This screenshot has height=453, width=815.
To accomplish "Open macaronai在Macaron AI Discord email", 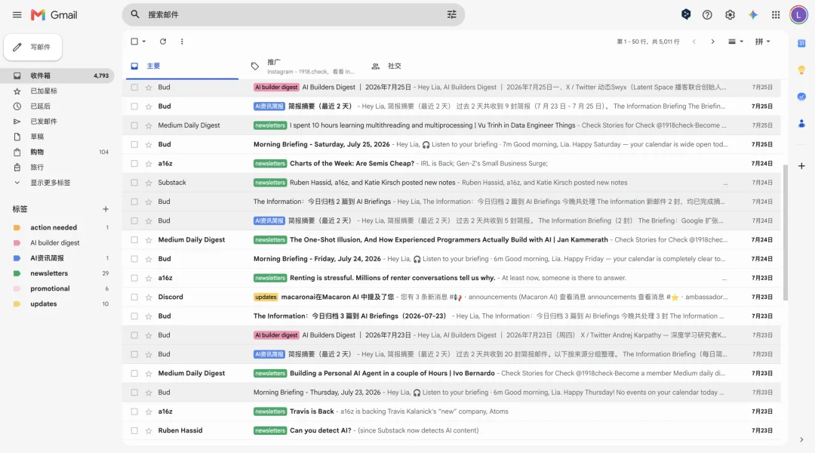I will click(452, 297).
